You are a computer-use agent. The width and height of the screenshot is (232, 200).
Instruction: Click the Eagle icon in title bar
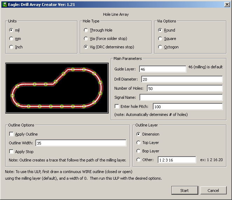(5, 5)
